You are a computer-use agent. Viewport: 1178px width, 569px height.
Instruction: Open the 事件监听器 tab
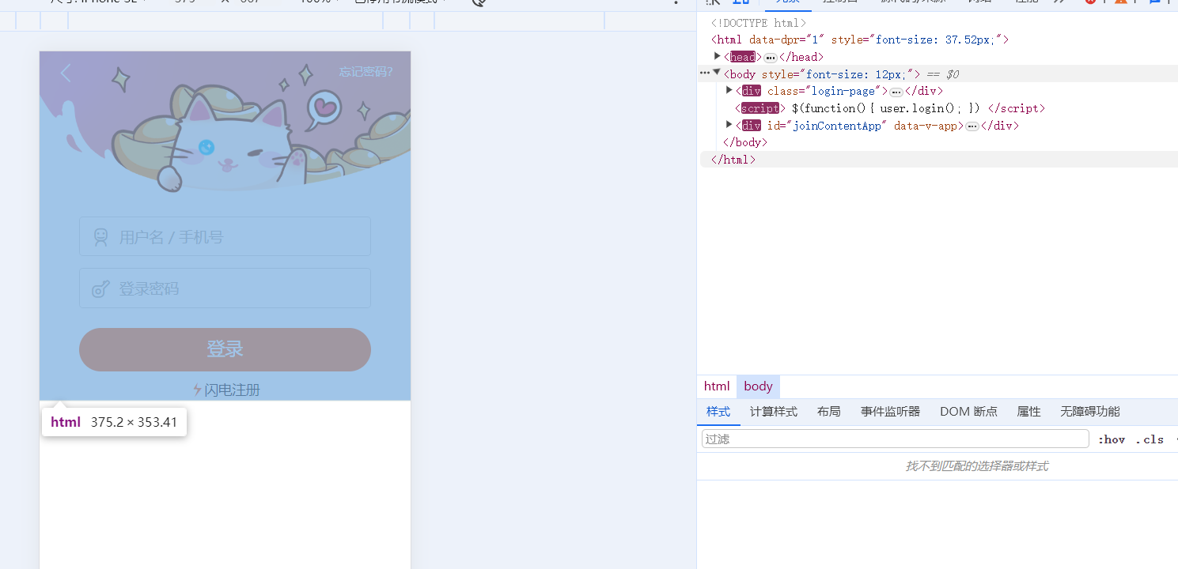[890, 412]
